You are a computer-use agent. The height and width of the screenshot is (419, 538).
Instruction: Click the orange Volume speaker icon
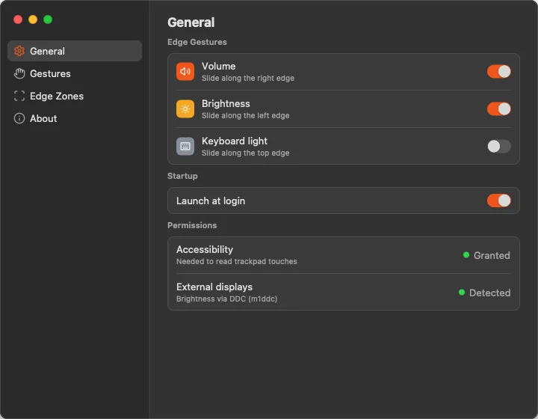tap(185, 71)
